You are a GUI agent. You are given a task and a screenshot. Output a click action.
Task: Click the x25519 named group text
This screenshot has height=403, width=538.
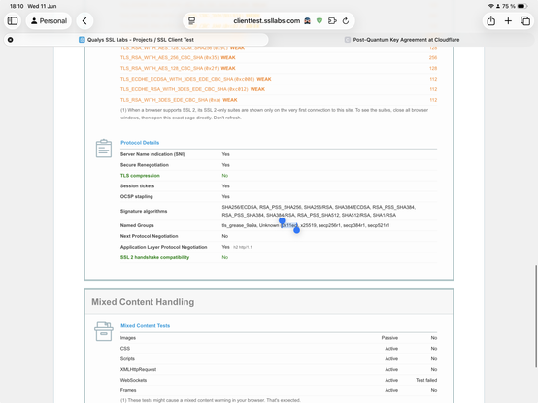coord(309,225)
